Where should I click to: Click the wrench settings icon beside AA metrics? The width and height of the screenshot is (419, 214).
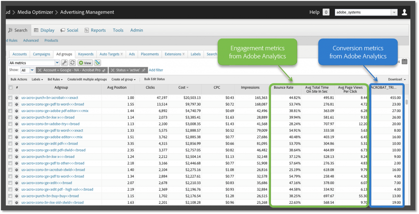64,63
